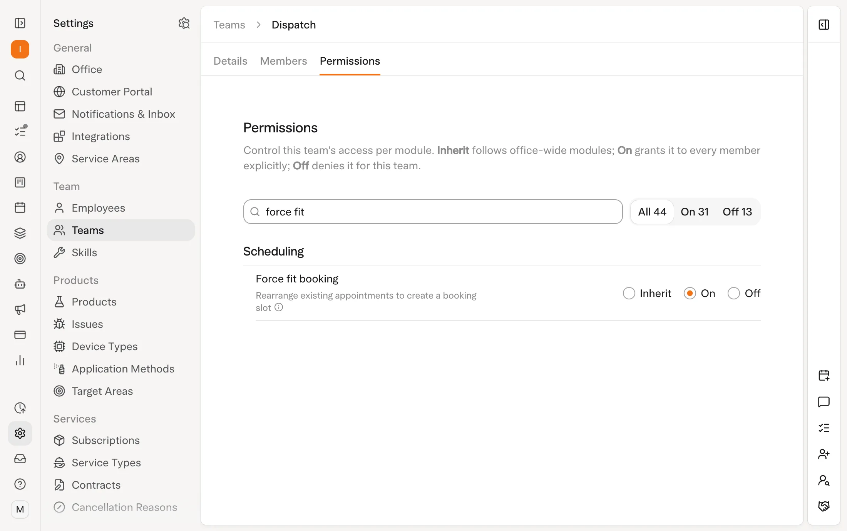Collapse the right side panel icon
847x531 pixels.
coord(824,25)
